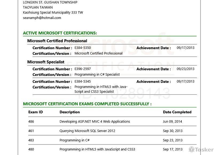
Task: Click the Sep 30, 2013 completion date
Action: pos(173,131)
